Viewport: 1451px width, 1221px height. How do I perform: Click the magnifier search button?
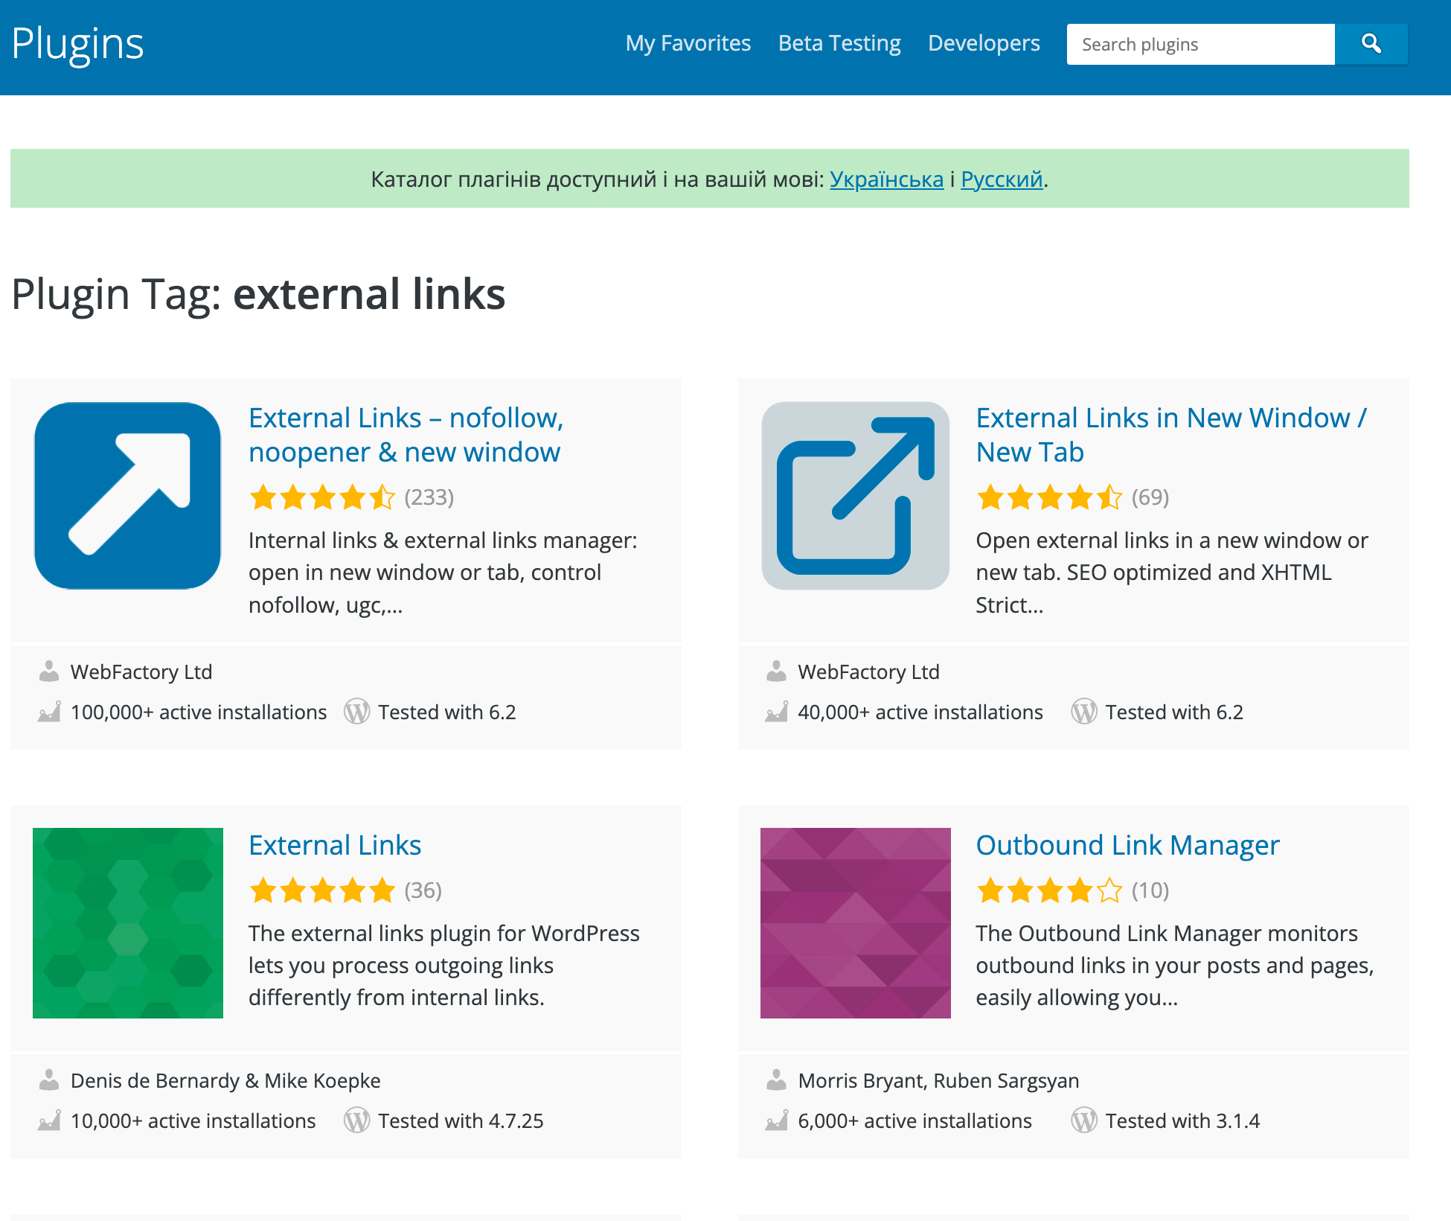(x=1371, y=44)
